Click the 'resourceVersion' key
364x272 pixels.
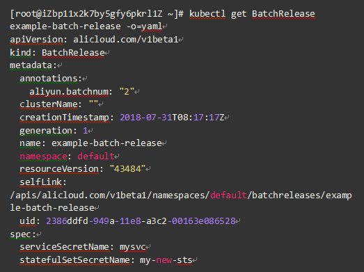[59, 169]
